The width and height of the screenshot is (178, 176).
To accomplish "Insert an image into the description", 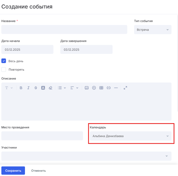I will click(x=87, y=88).
